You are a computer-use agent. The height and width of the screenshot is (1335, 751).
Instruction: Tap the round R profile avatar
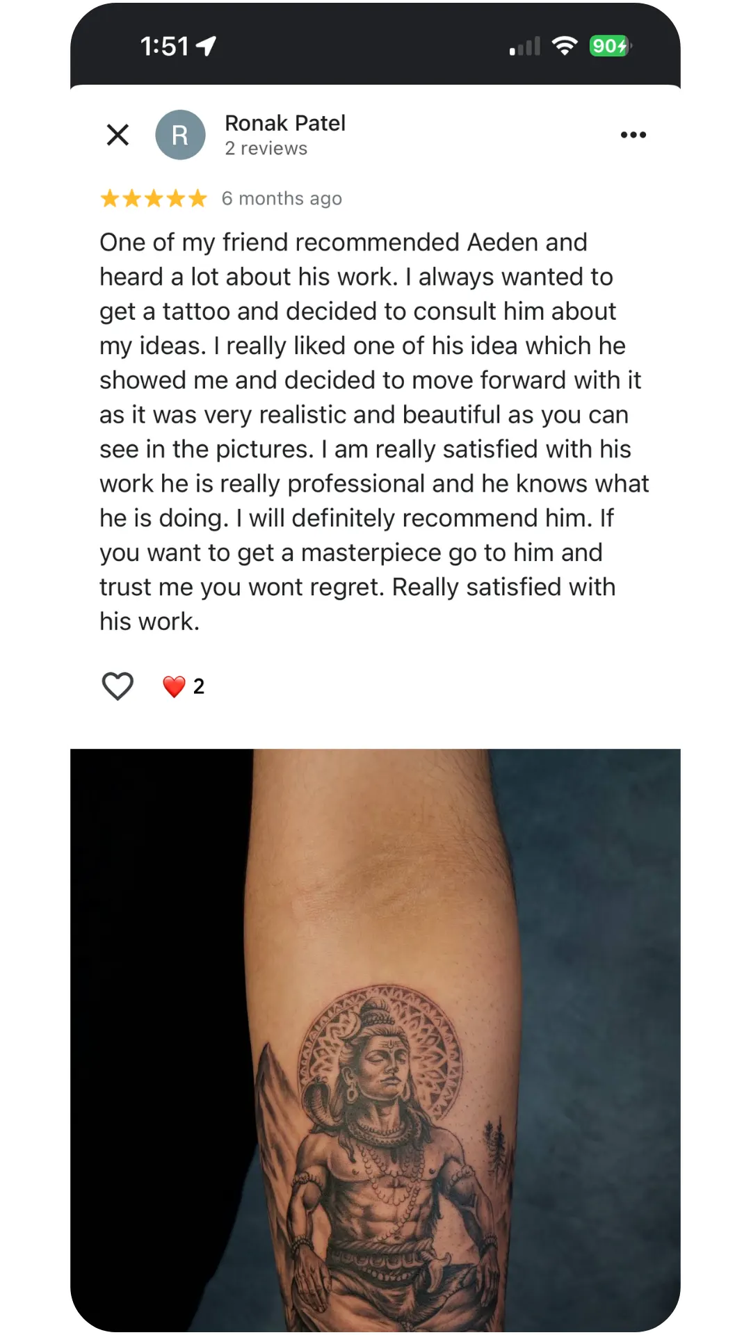[180, 135]
